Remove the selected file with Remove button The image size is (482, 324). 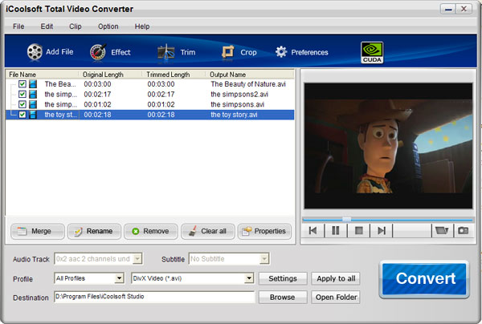tap(151, 231)
